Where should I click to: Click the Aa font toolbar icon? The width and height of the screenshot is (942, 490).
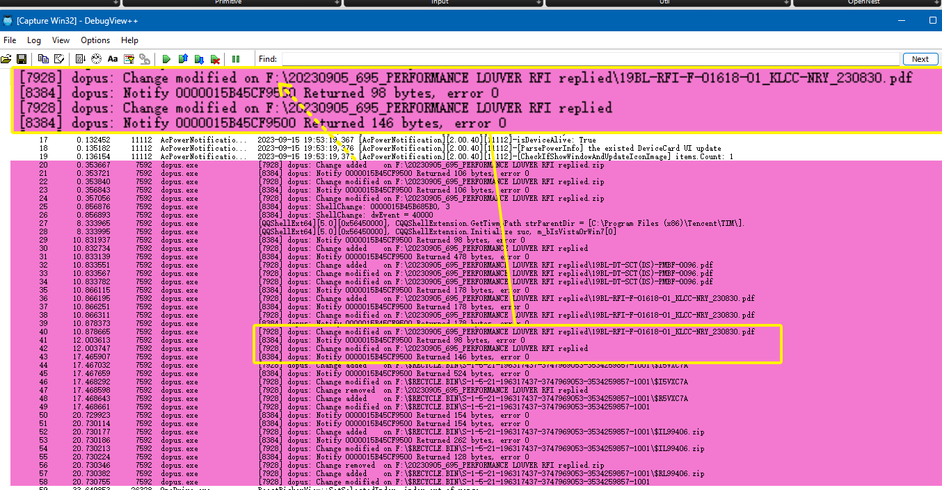112,59
